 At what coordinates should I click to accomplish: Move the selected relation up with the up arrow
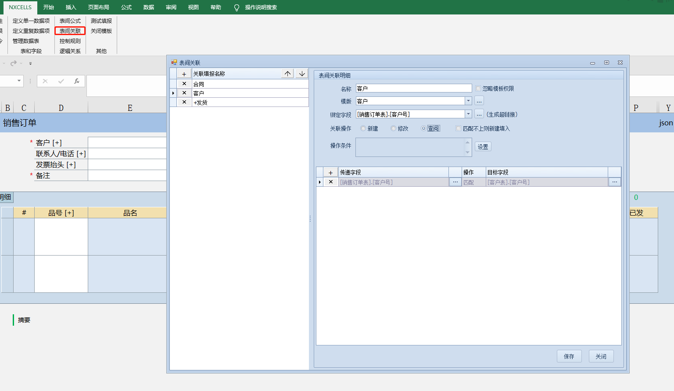[x=287, y=74]
